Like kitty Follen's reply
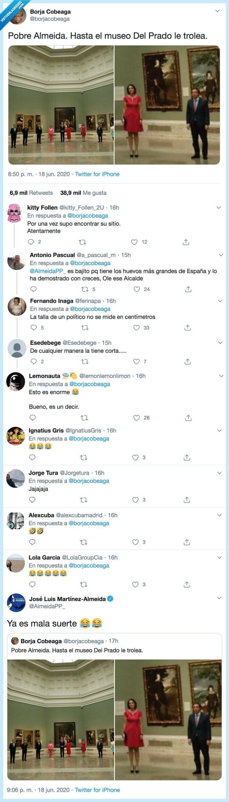This screenshot has height=802, width=229. (x=134, y=242)
